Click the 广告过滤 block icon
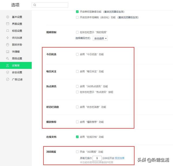This screenshot has width=173, height=166. 8,79
